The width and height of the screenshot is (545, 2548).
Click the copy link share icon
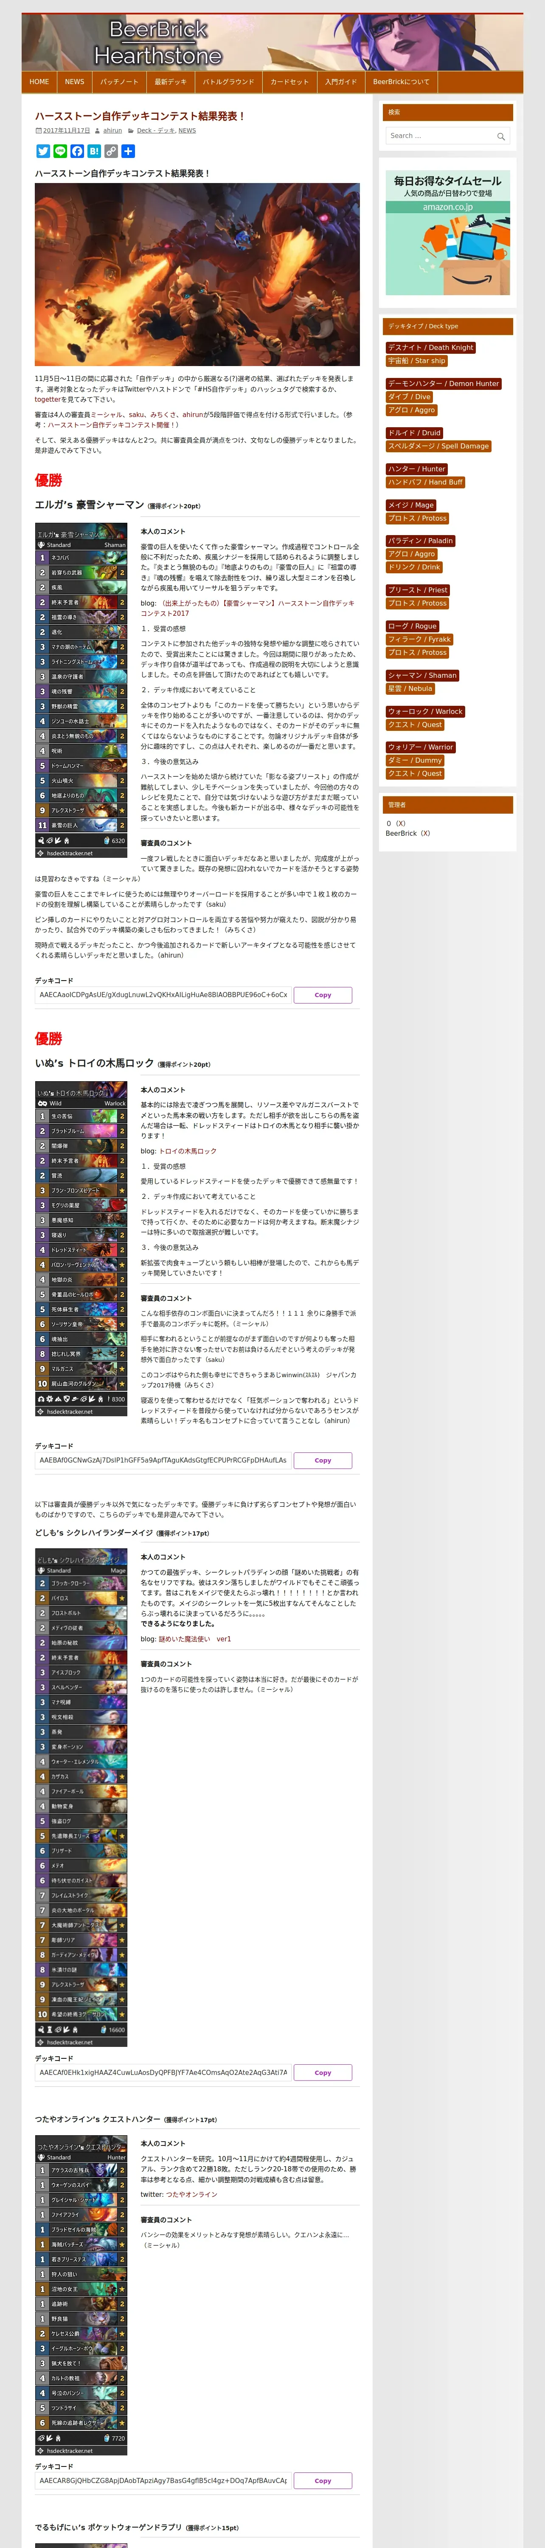coord(110,151)
